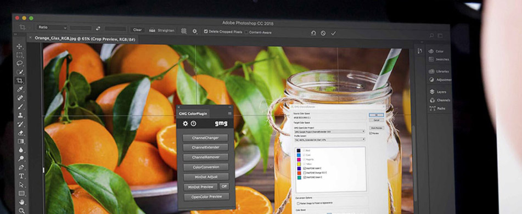
Task: Select the Path Selection tool
Action: pos(21,184)
